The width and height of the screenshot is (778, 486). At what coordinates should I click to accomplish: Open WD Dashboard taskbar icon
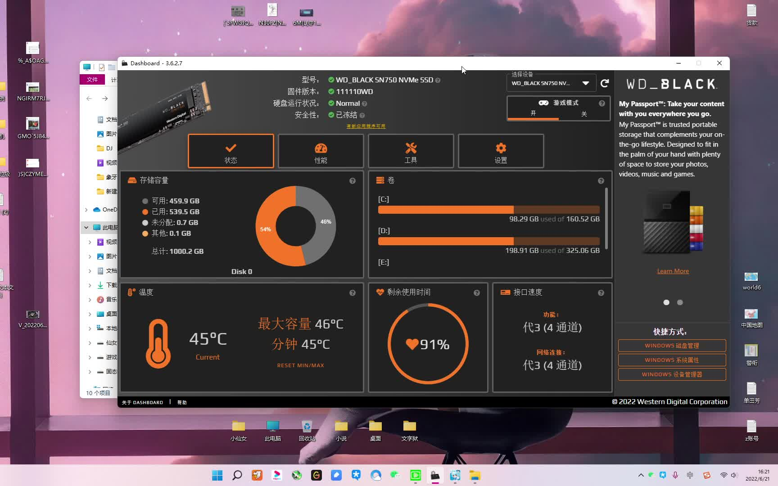tap(435, 475)
